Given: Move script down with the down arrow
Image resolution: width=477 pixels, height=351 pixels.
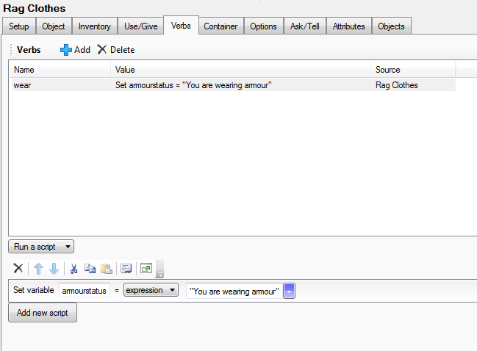Looking at the screenshot, I should tap(54, 269).
